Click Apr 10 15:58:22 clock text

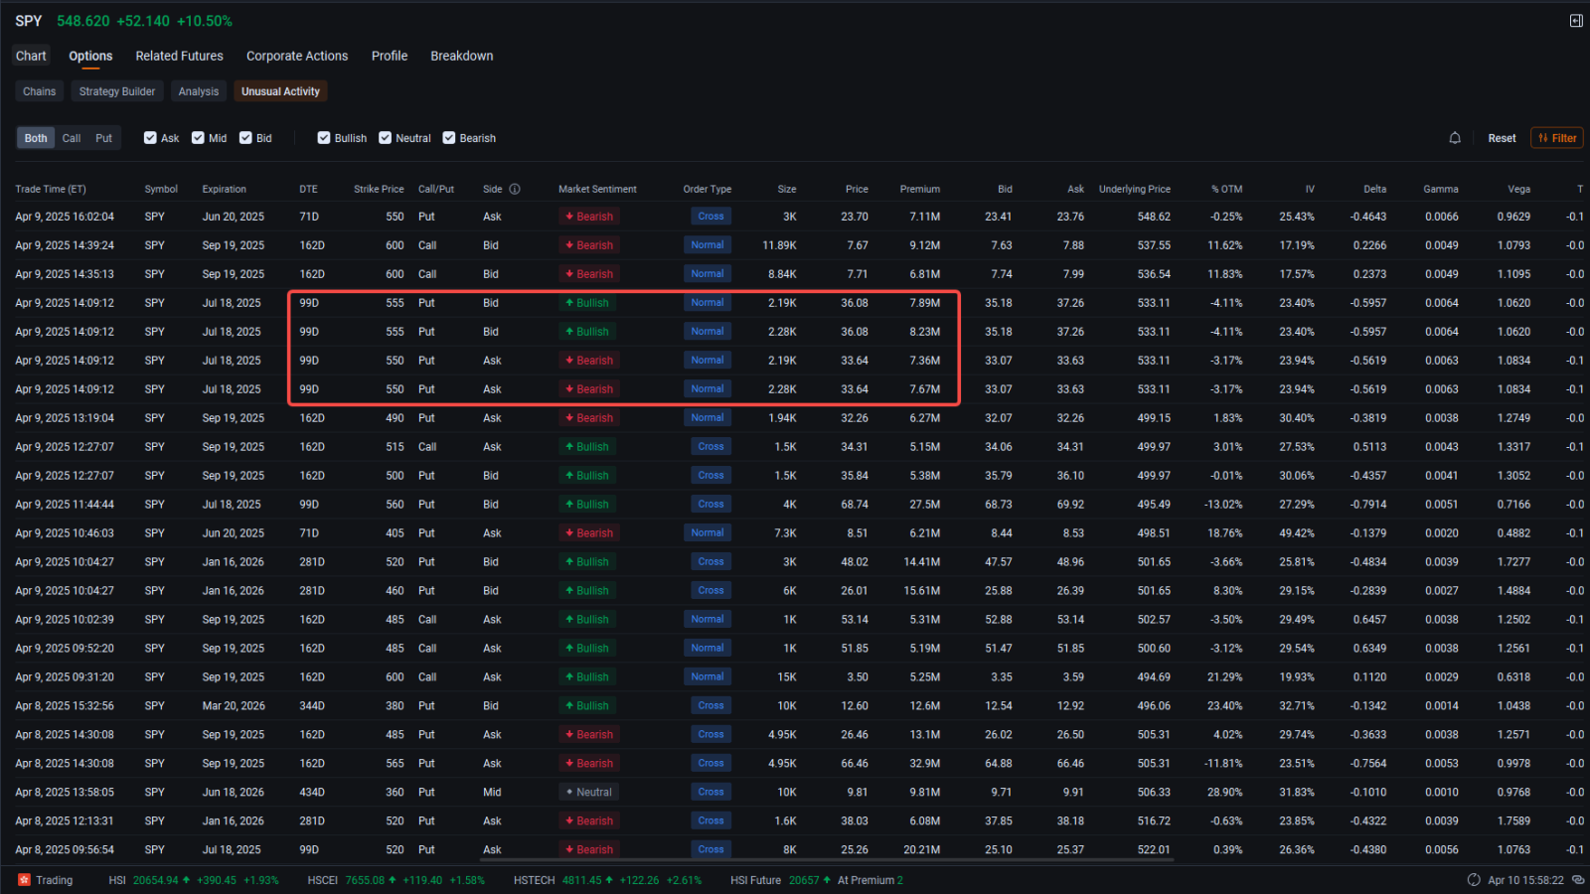pyautogui.click(x=1525, y=880)
